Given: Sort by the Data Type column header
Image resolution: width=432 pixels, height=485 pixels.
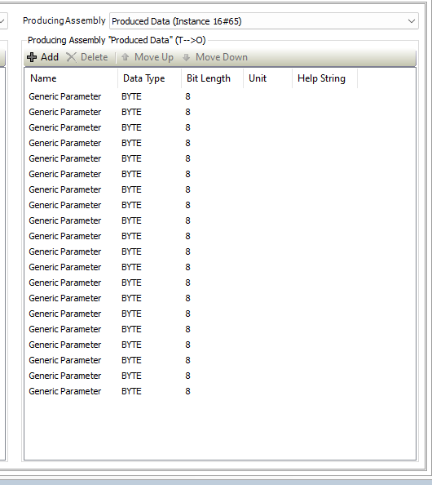Looking at the screenshot, I should [x=149, y=78].
